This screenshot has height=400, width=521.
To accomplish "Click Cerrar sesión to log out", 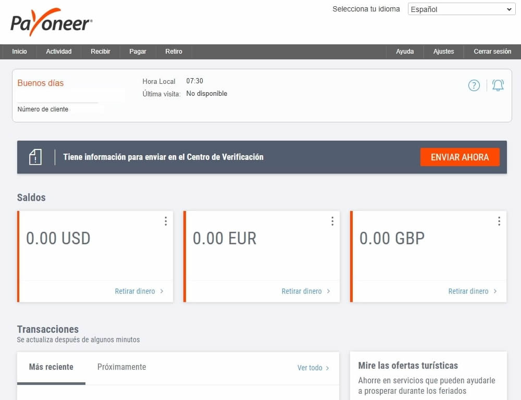I will coord(492,52).
